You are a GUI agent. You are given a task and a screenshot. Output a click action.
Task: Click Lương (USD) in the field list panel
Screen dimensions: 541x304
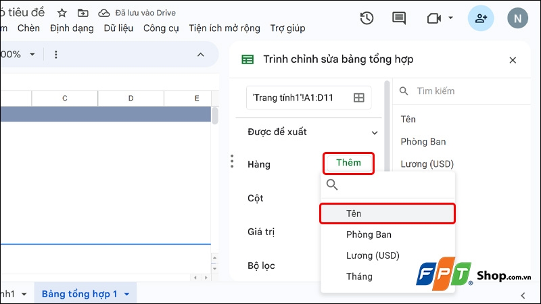click(x=427, y=164)
